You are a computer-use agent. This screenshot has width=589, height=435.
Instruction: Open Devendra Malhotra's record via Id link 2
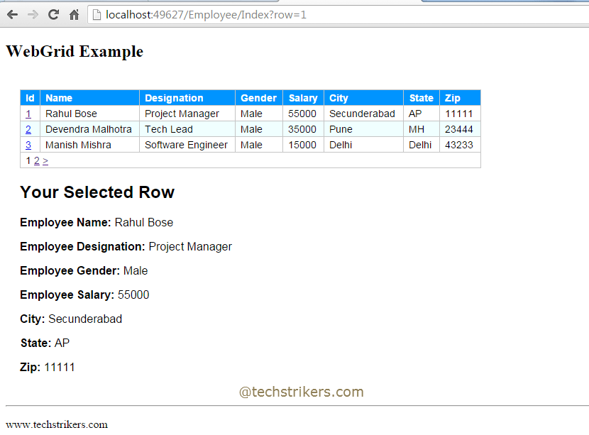[28, 129]
